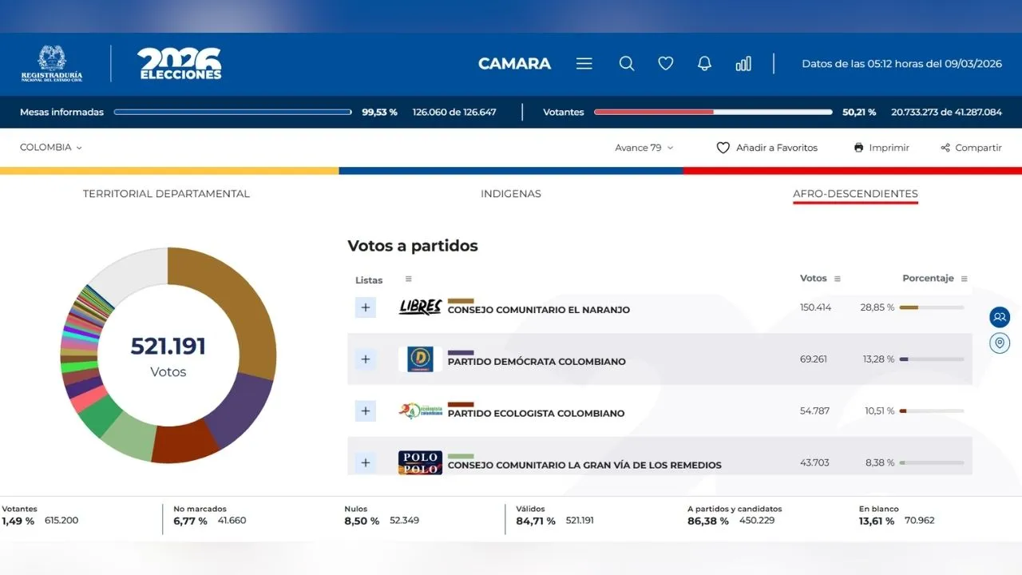Click the search magnifier icon
The height and width of the screenshot is (575, 1022).
point(627,64)
